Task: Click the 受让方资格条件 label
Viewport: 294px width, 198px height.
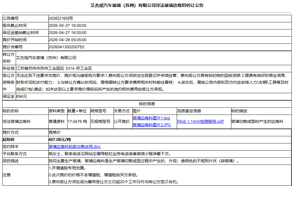Action: [9, 82]
